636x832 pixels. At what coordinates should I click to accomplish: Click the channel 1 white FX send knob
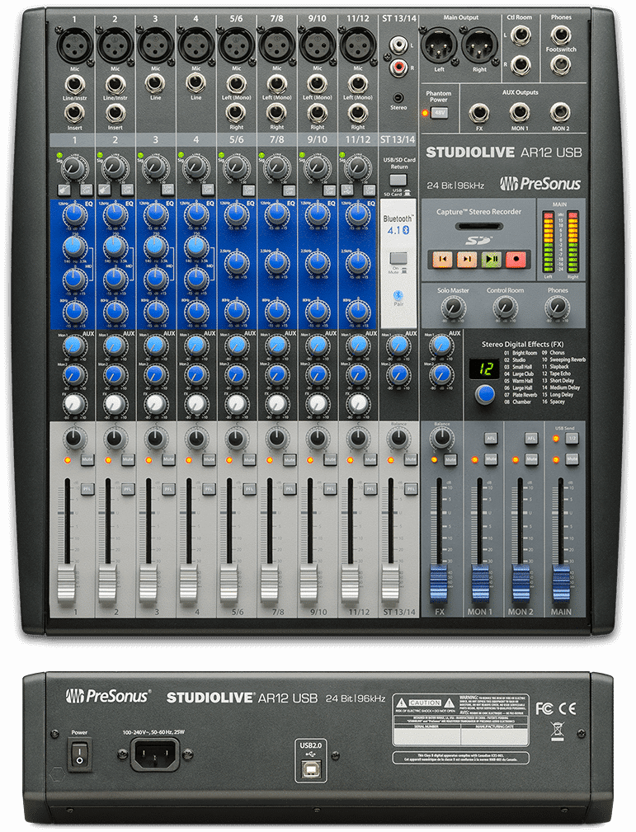[74, 404]
